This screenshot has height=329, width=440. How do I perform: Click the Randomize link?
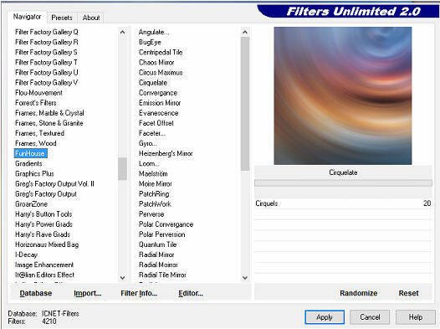[x=358, y=293]
